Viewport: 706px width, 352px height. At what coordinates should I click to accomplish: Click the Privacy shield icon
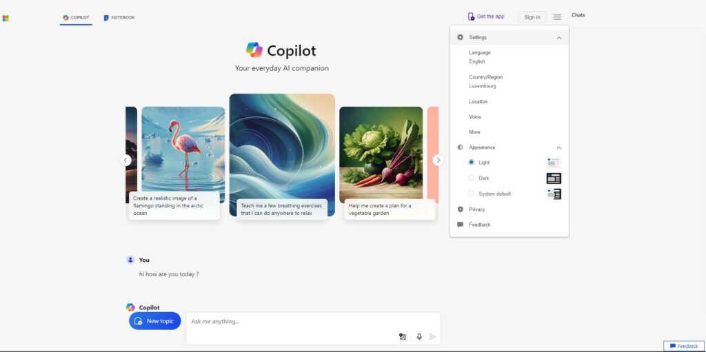(x=460, y=209)
